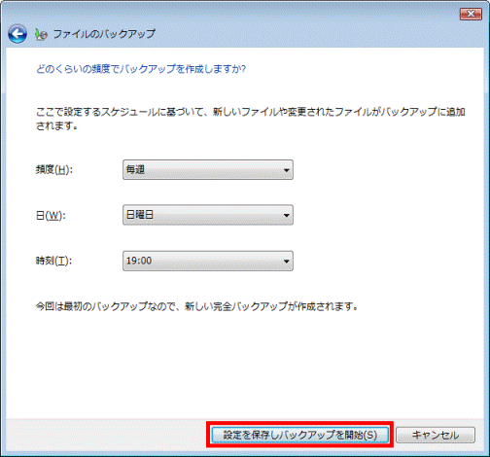This screenshot has width=490, height=457.
Task: Click the 頻度(H): label
Action: coord(54,169)
